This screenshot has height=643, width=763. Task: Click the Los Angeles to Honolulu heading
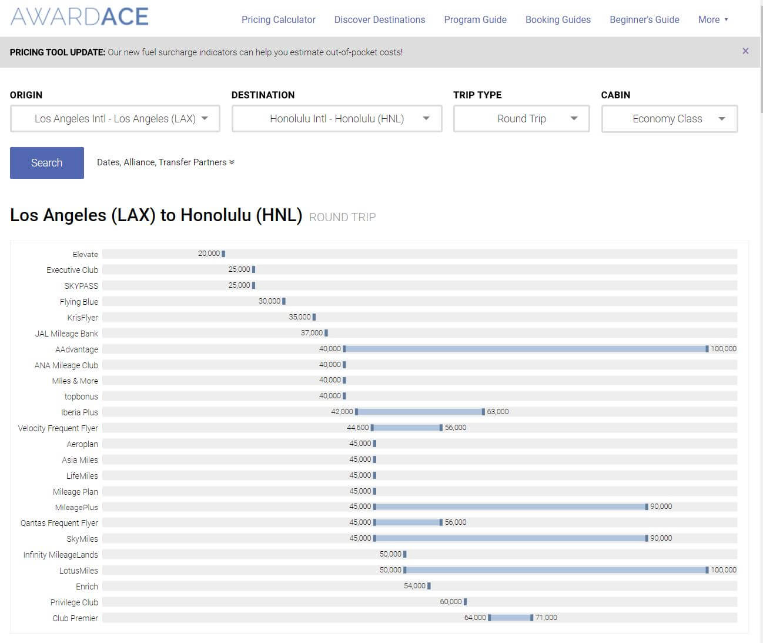(x=156, y=215)
